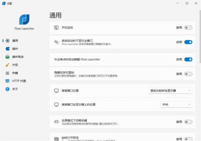Expand the 中央 position dropdown
This screenshot has height=141, width=201.
click(x=176, y=104)
